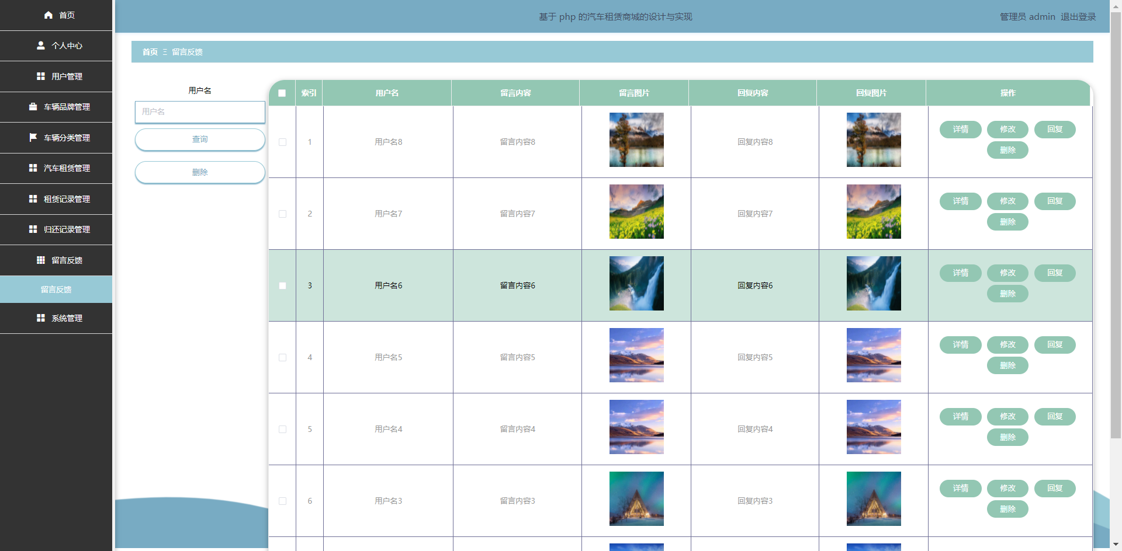
Task: Expand 归还记录管理 menu
Action: coord(56,229)
